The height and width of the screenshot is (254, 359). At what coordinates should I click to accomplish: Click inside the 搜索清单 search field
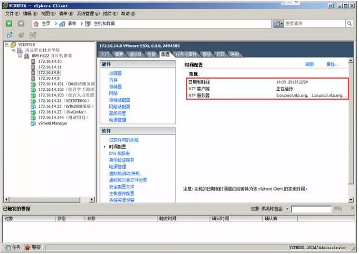click(315, 23)
